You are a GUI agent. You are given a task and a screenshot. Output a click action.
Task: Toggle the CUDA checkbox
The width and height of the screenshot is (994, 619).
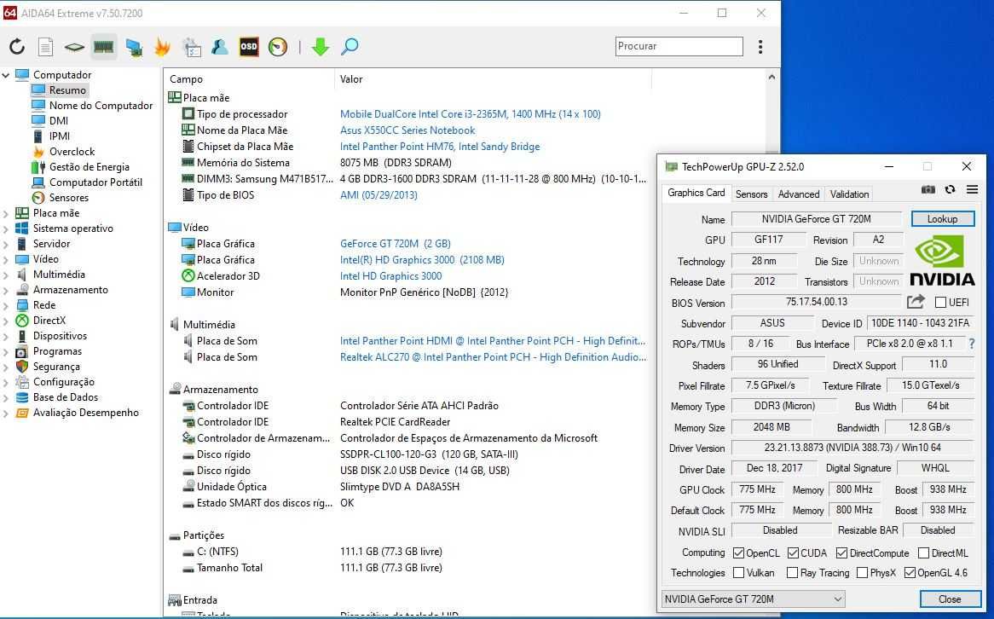pos(793,553)
